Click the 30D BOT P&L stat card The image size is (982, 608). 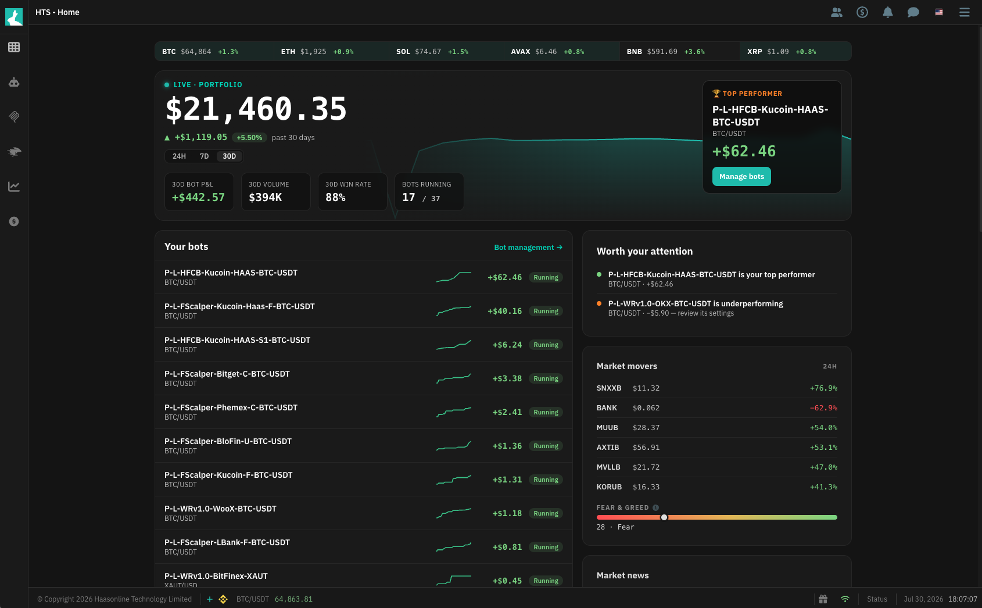[199, 192]
